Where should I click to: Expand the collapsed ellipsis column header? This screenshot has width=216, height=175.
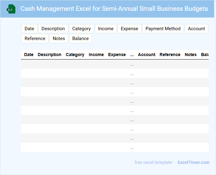(x=132, y=55)
